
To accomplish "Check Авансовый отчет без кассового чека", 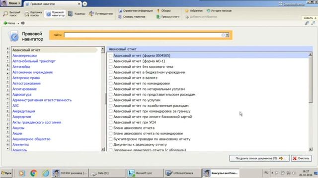I will [110, 67].
